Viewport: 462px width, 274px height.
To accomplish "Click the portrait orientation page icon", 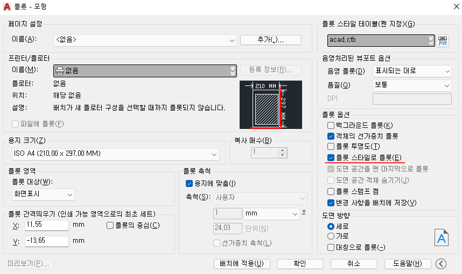I will [442, 237].
